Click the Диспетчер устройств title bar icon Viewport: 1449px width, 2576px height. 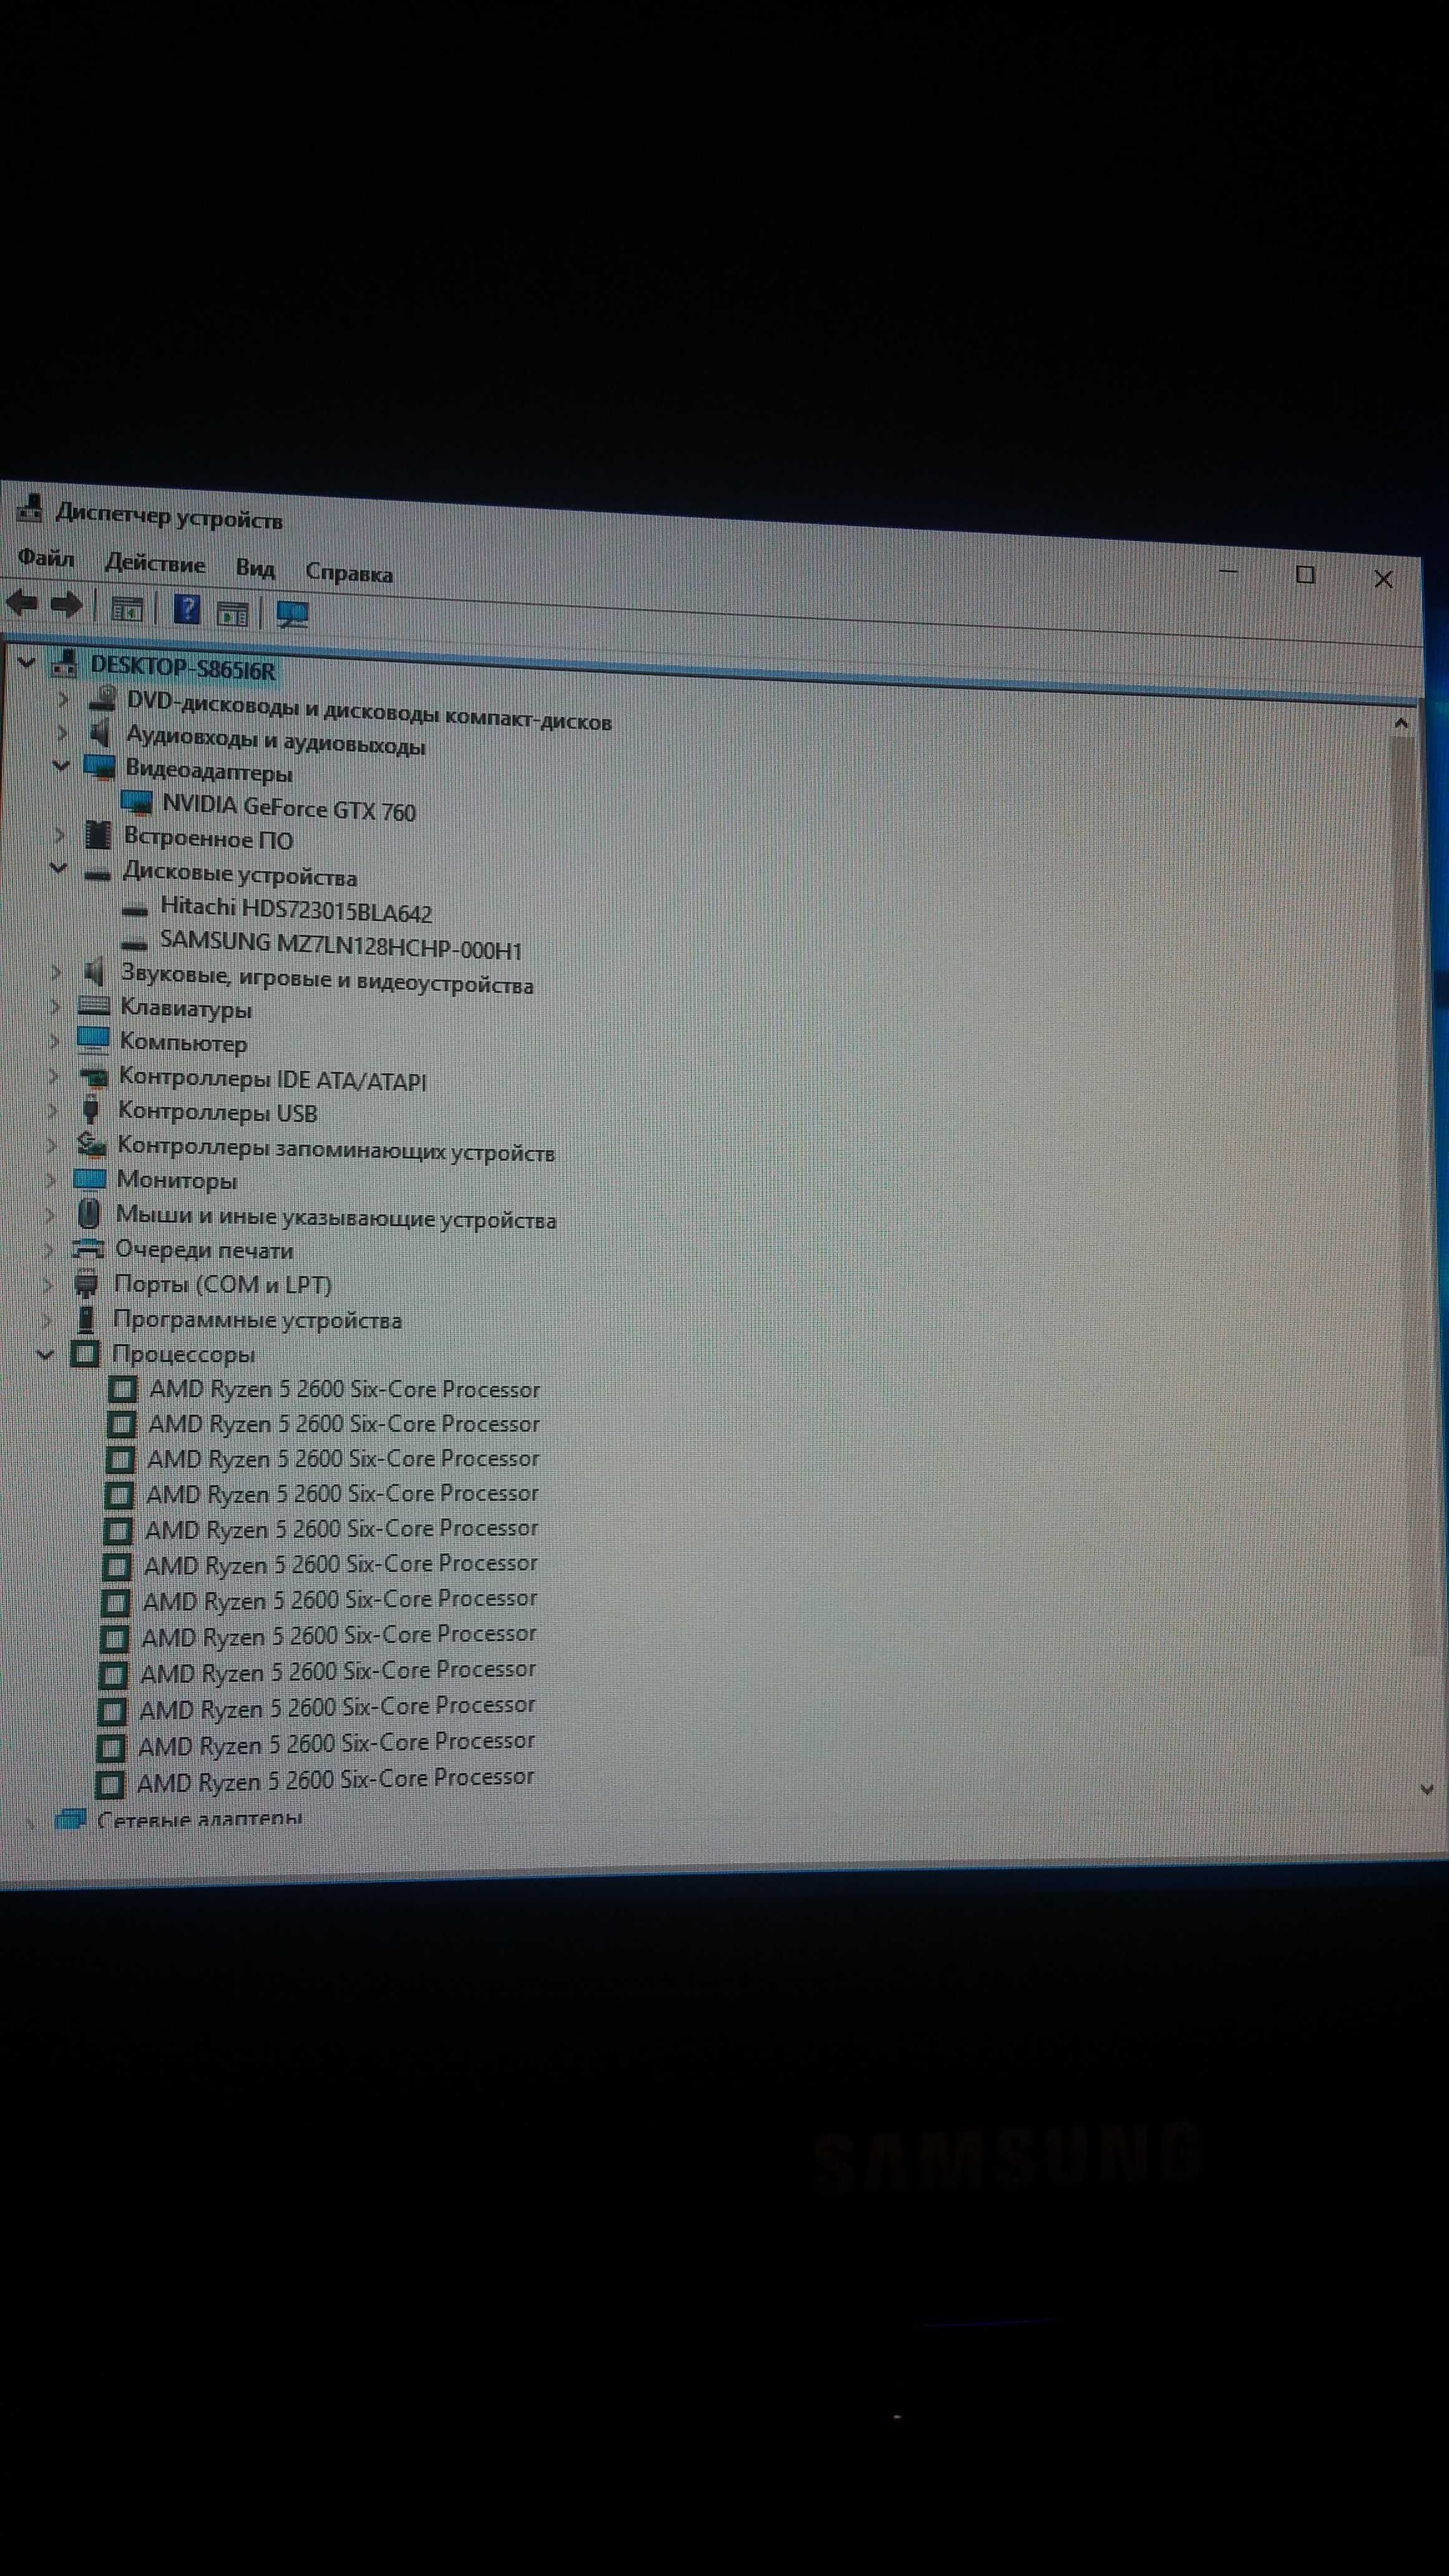click(x=30, y=508)
